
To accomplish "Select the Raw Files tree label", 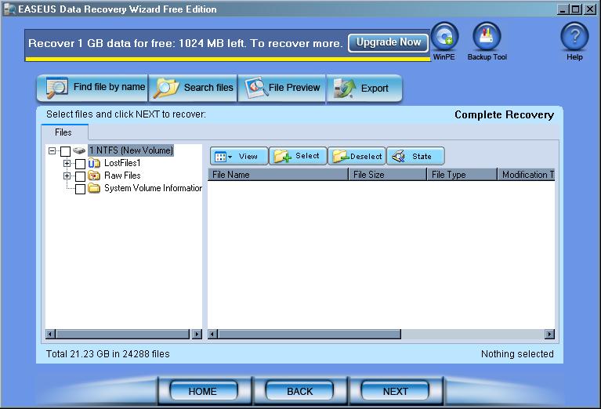I will [122, 176].
